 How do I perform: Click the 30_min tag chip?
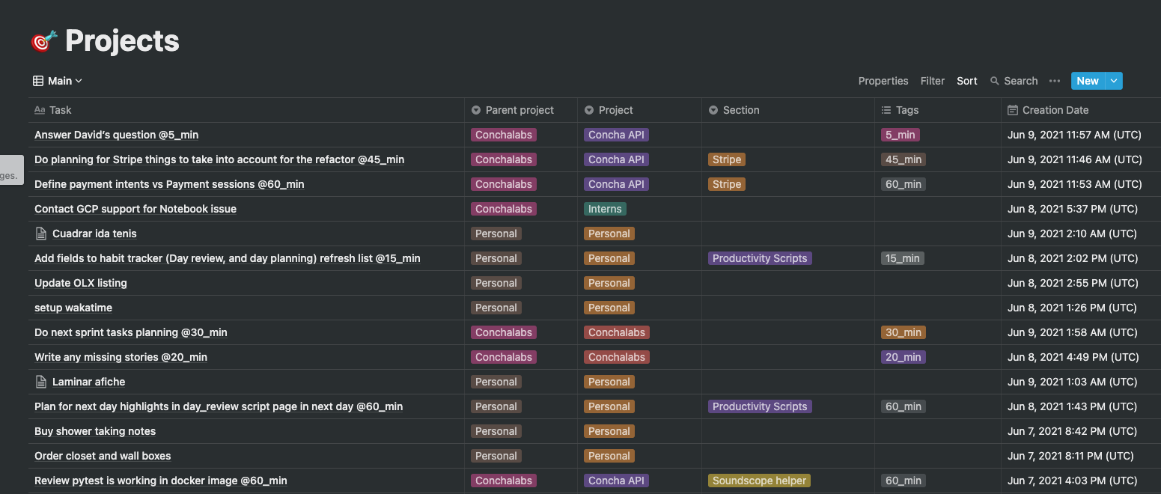coord(903,332)
